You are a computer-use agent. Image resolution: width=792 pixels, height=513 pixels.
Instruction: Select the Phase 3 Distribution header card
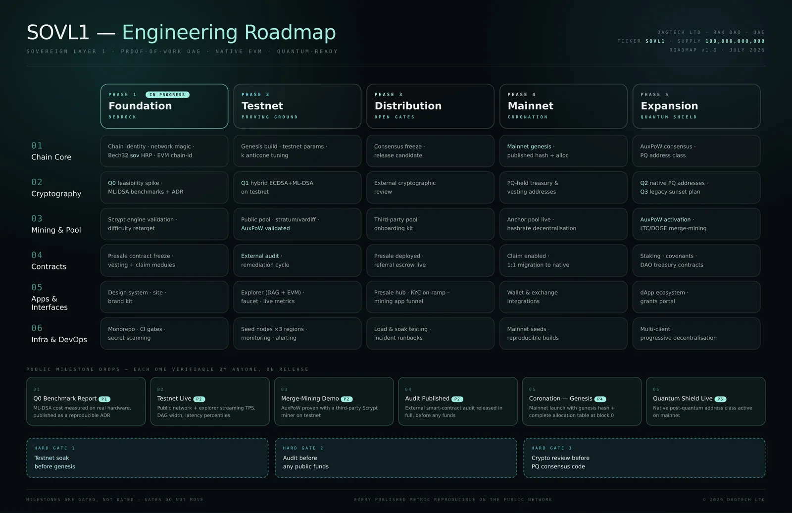pyautogui.click(x=430, y=106)
